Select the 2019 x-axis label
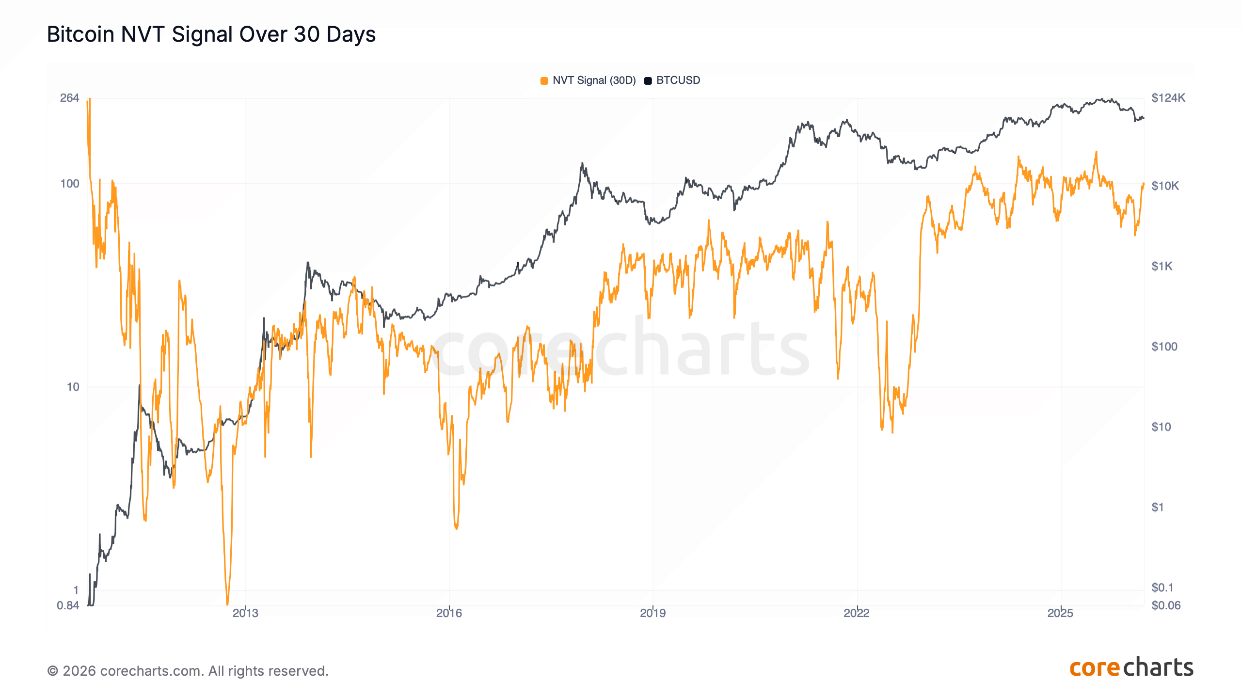The height and width of the screenshot is (698, 1241). point(653,613)
